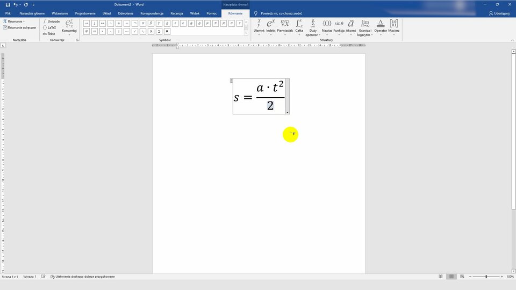
Task: Click the 'Powiedz mi, co chcesz zrobić' search box
Action: pyautogui.click(x=281, y=13)
